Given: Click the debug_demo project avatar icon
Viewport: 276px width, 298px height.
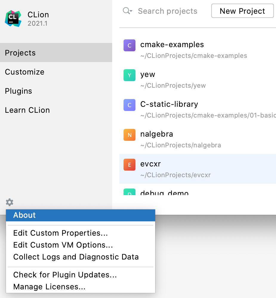Looking at the screenshot, I should coord(129,193).
